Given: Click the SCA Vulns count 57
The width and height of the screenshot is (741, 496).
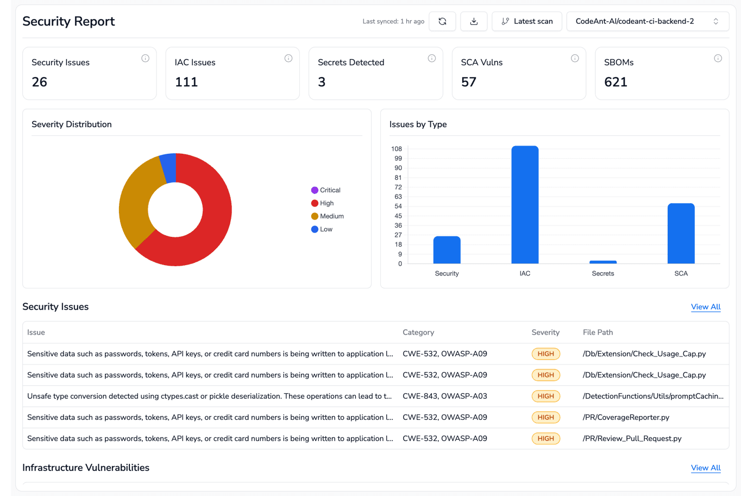Looking at the screenshot, I should [469, 82].
